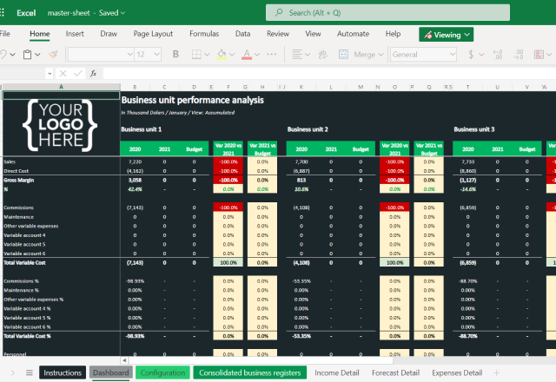Expand the Paste options dropdown arrow
Screen dimensions: 556x382
pyautogui.click(x=37, y=54)
